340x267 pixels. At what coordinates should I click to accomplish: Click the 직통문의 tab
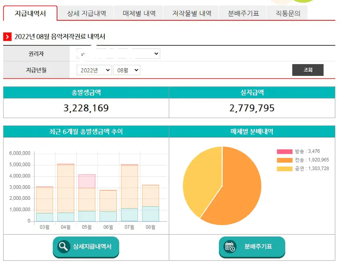(288, 13)
